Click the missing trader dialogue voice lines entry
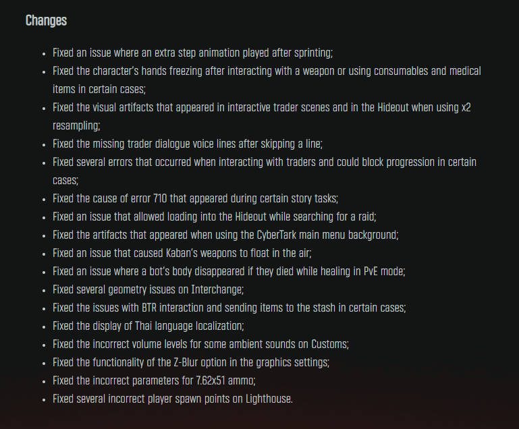 coord(188,144)
